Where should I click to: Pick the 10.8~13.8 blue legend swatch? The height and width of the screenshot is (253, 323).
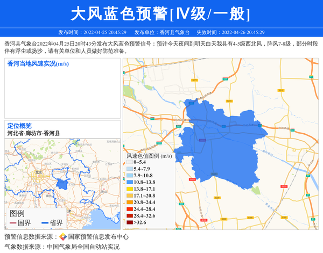pyautogui.click(x=130, y=182)
